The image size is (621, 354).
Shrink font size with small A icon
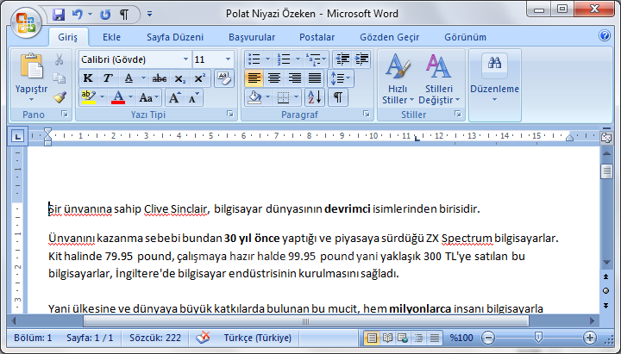(193, 97)
